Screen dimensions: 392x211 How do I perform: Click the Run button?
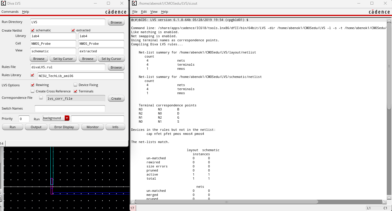click(x=13, y=127)
